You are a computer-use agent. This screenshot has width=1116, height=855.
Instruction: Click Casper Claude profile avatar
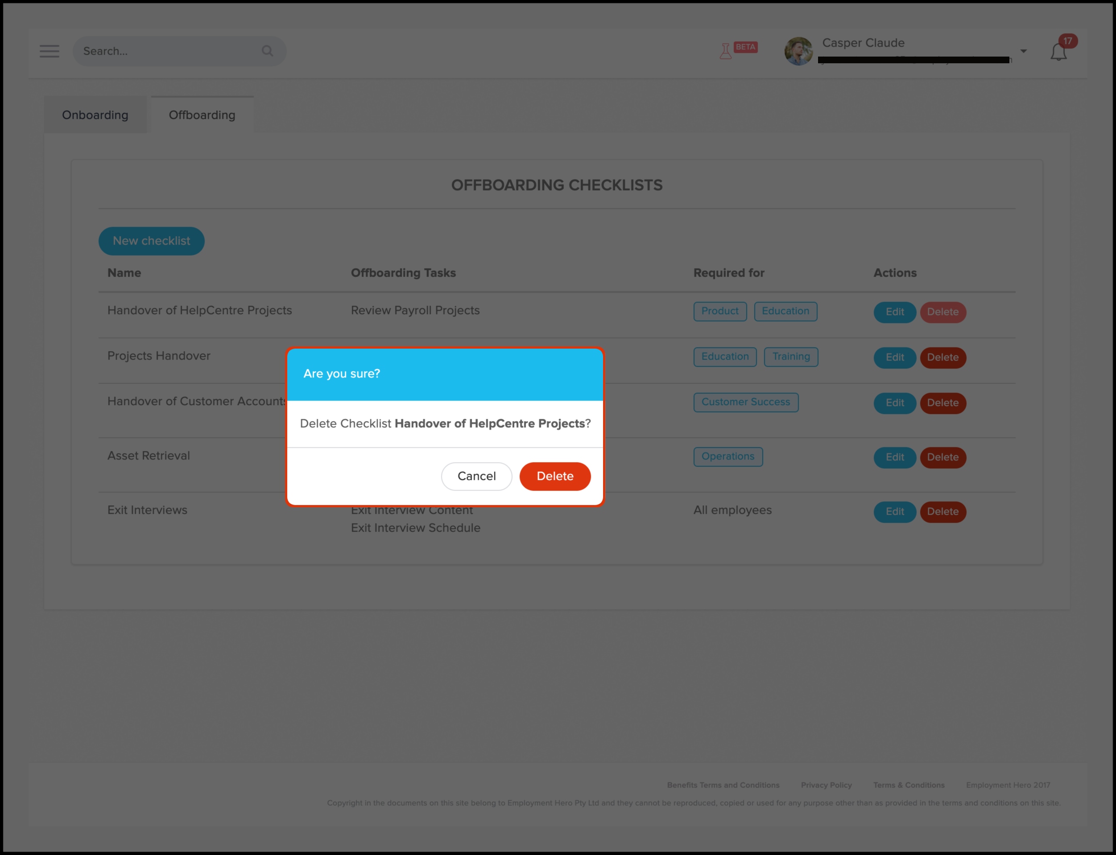click(x=798, y=51)
